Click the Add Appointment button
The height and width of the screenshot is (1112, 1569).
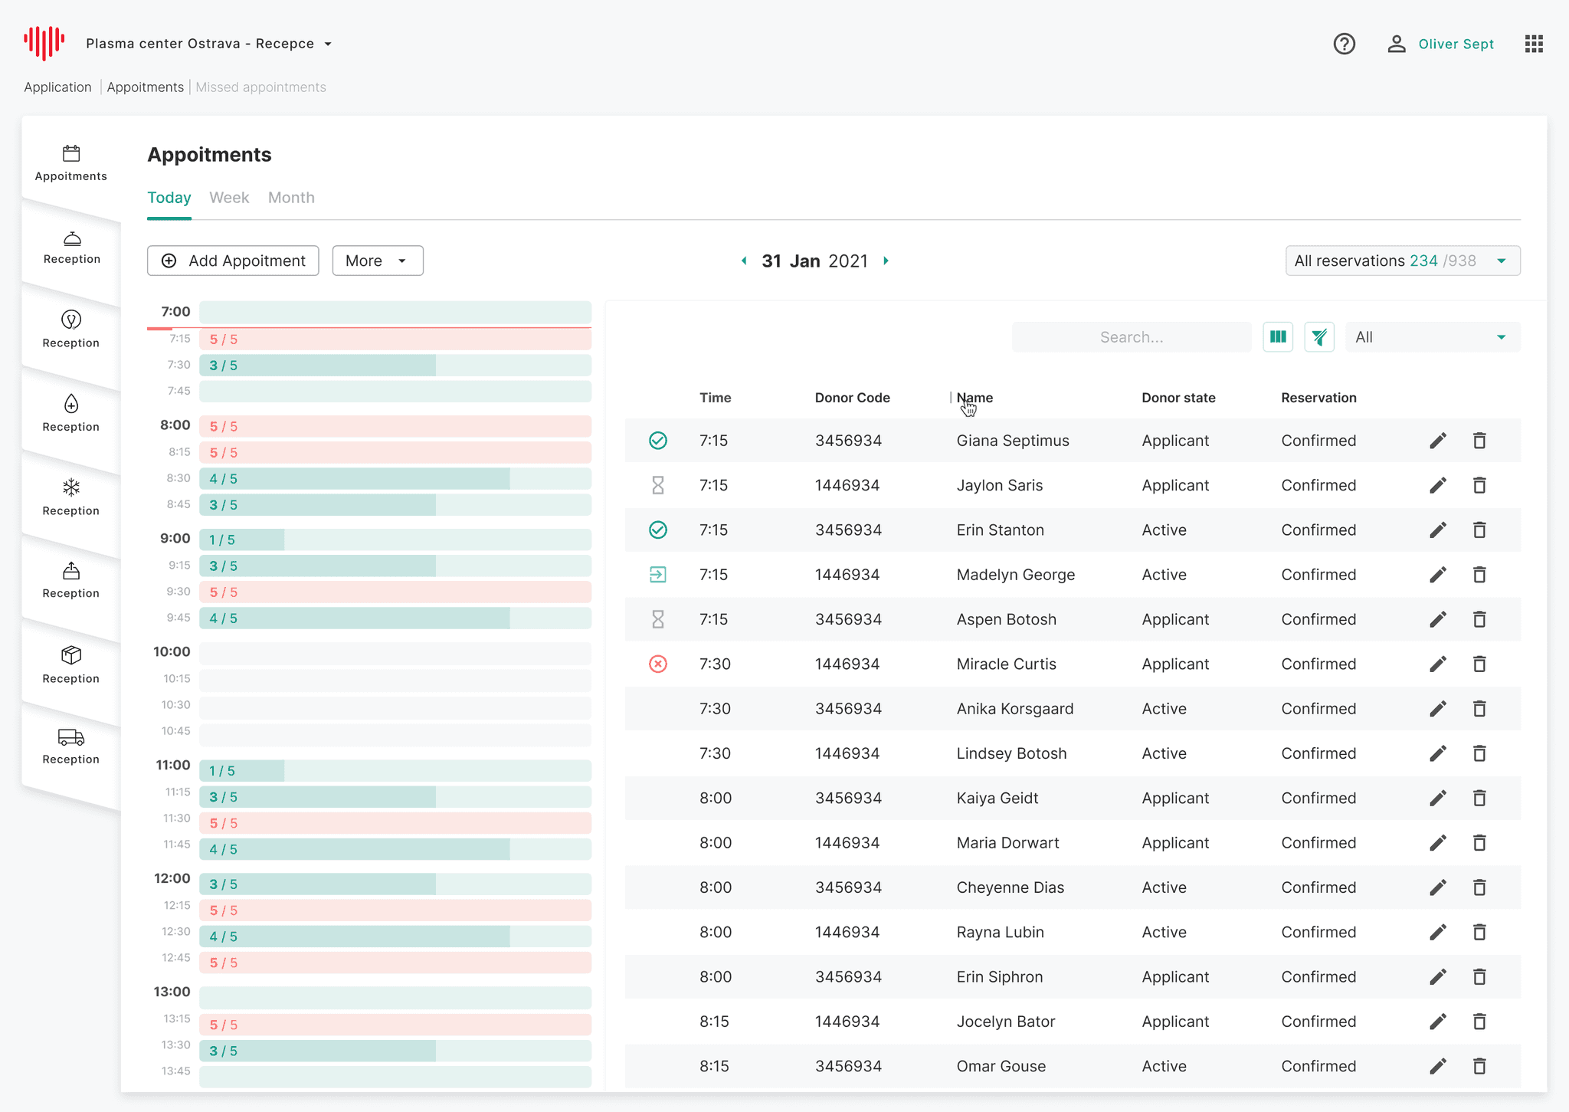[x=233, y=261]
